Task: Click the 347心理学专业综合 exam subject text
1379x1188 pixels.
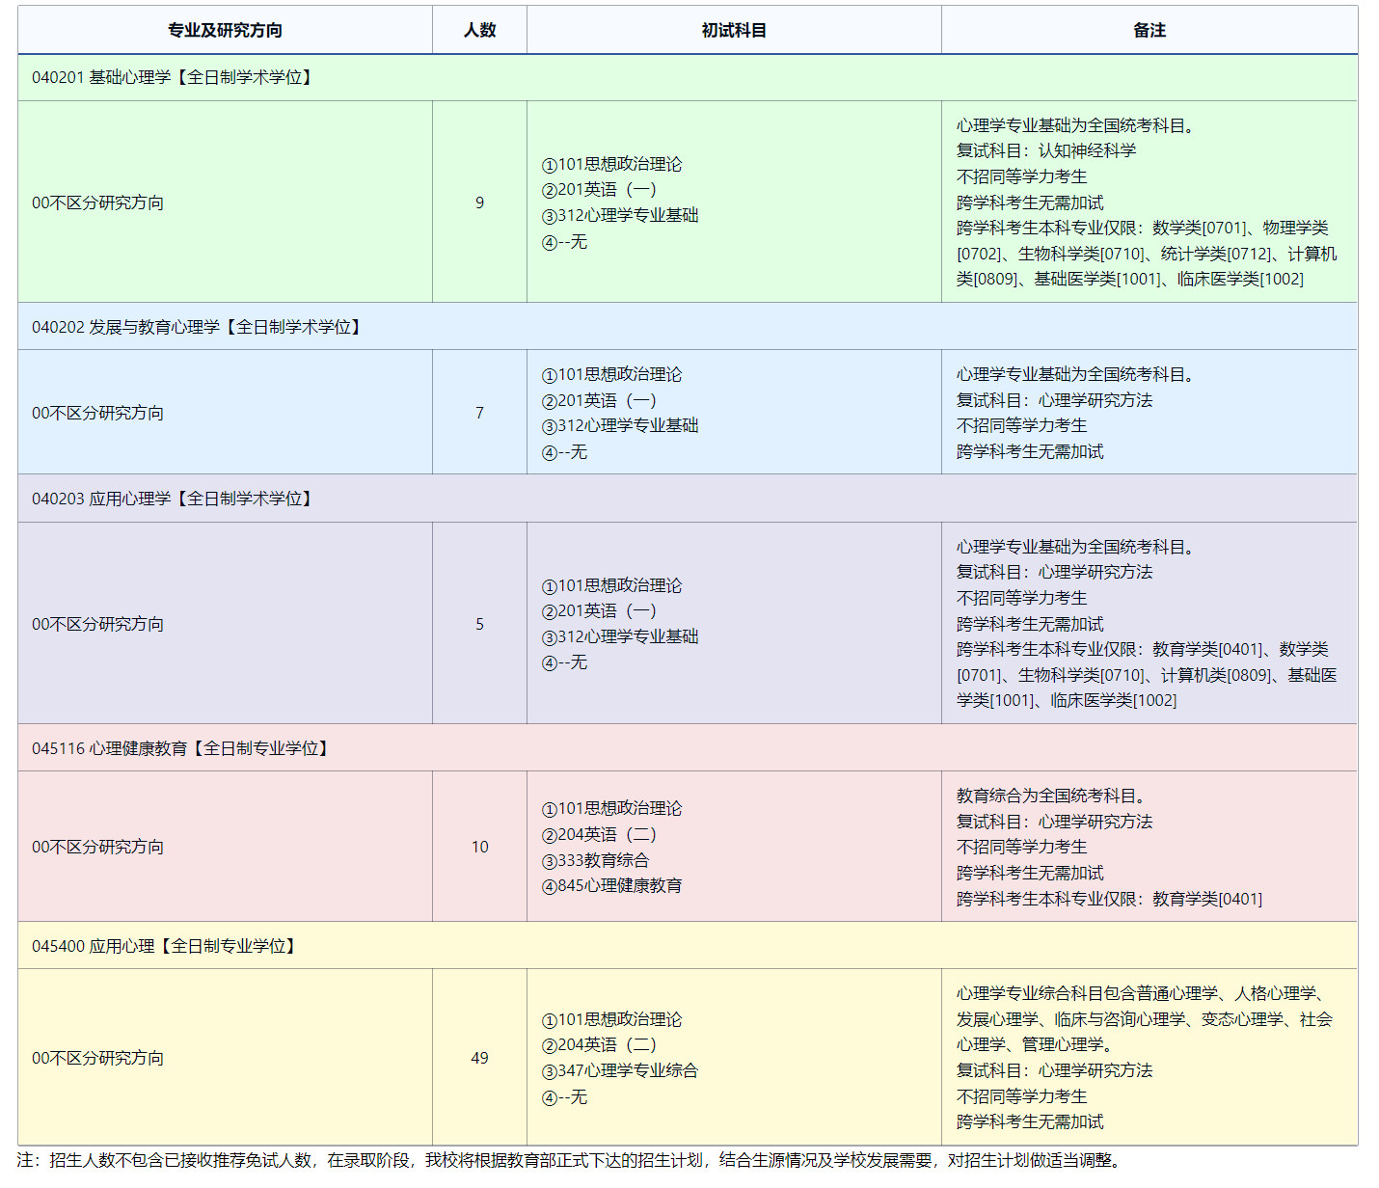Action: point(622,1069)
